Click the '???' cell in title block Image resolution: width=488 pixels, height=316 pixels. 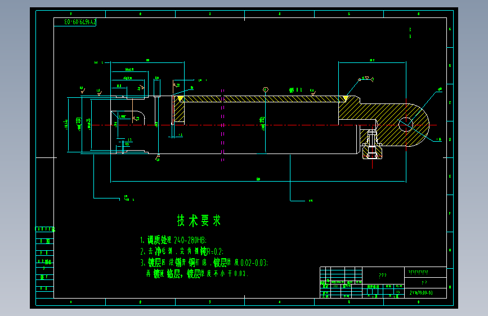pos(383,276)
